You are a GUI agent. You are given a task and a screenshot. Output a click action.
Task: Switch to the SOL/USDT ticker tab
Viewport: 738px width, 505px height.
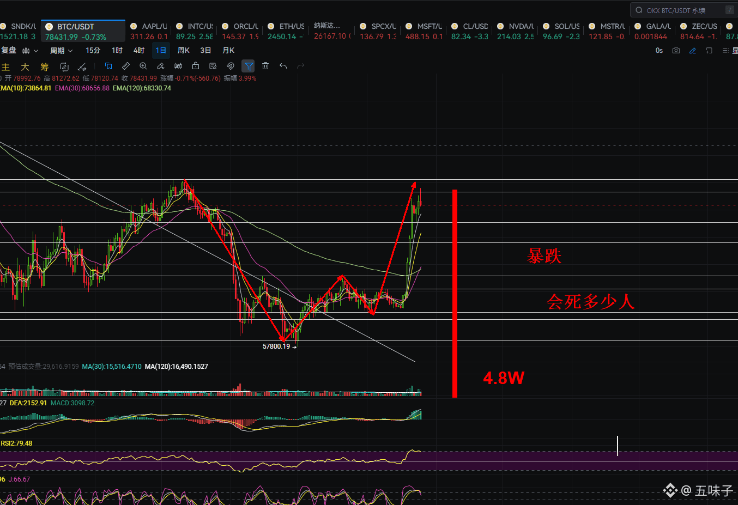561,31
